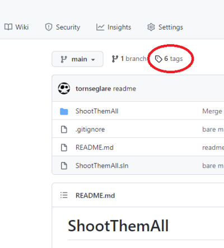Open the Wiki tab
The width and height of the screenshot is (224, 248).
click(x=16, y=27)
